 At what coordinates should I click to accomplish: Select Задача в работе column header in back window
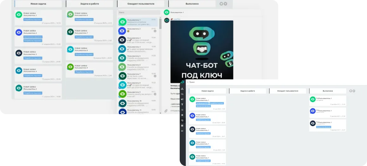(x=90, y=4)
